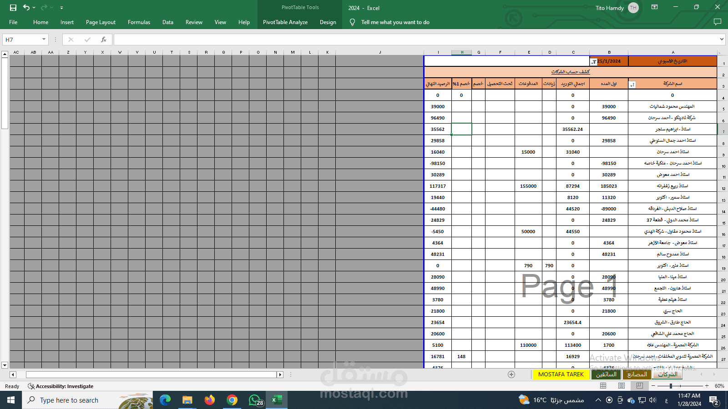Switch to the Review tab
This screenshot has width=728, height=409.
(194, 22)
